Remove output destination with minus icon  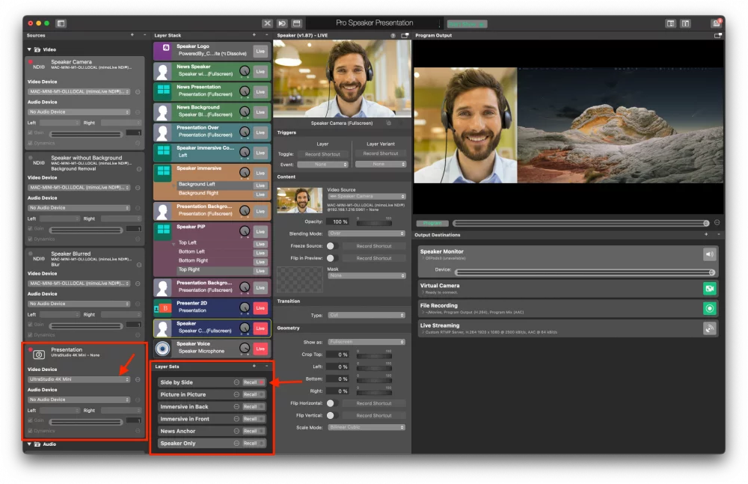(x=718, y=234)
